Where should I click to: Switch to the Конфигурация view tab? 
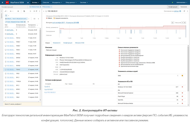pyautogui.click(x=173, y=7)
